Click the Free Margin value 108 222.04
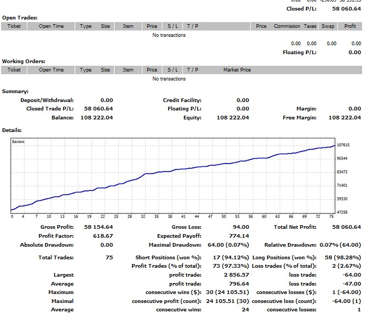 pyautogui.click(x=345, y=118)
